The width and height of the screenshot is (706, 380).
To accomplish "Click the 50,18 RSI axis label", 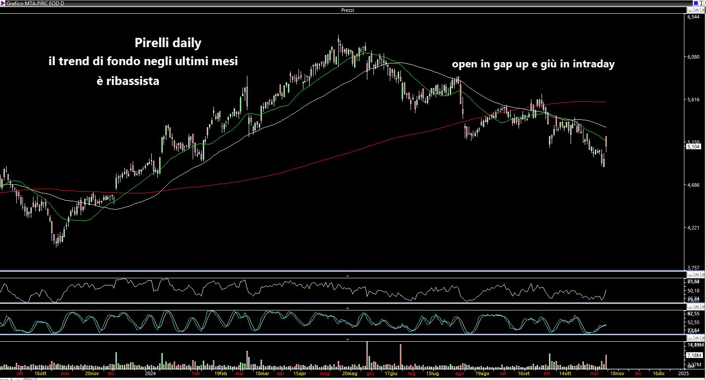I will pos(693,291).
